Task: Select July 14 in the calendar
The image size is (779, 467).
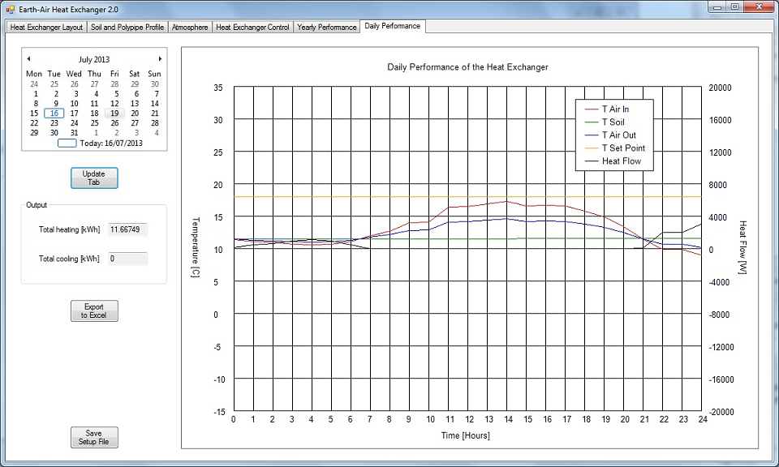Action: (154, 104)
